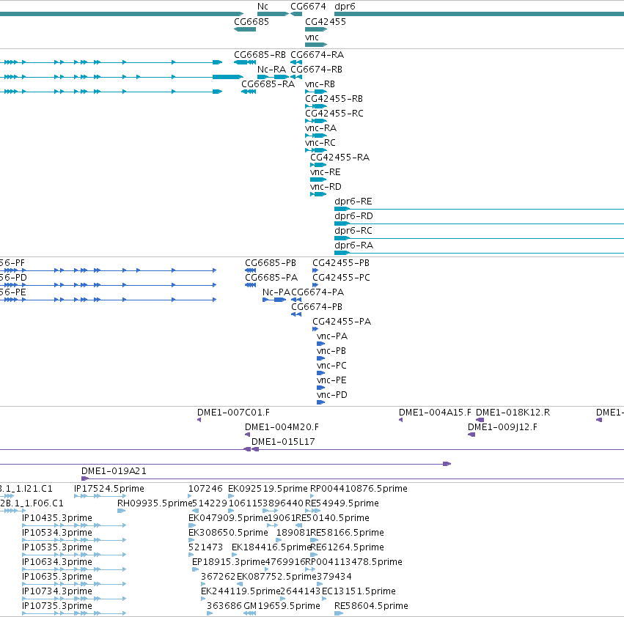Click EST RE61264.5prime
624x617 pixels.
pyautogui.click(x=347, y=547)
